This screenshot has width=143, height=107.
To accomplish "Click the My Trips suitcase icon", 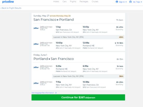I will [131, 2].
